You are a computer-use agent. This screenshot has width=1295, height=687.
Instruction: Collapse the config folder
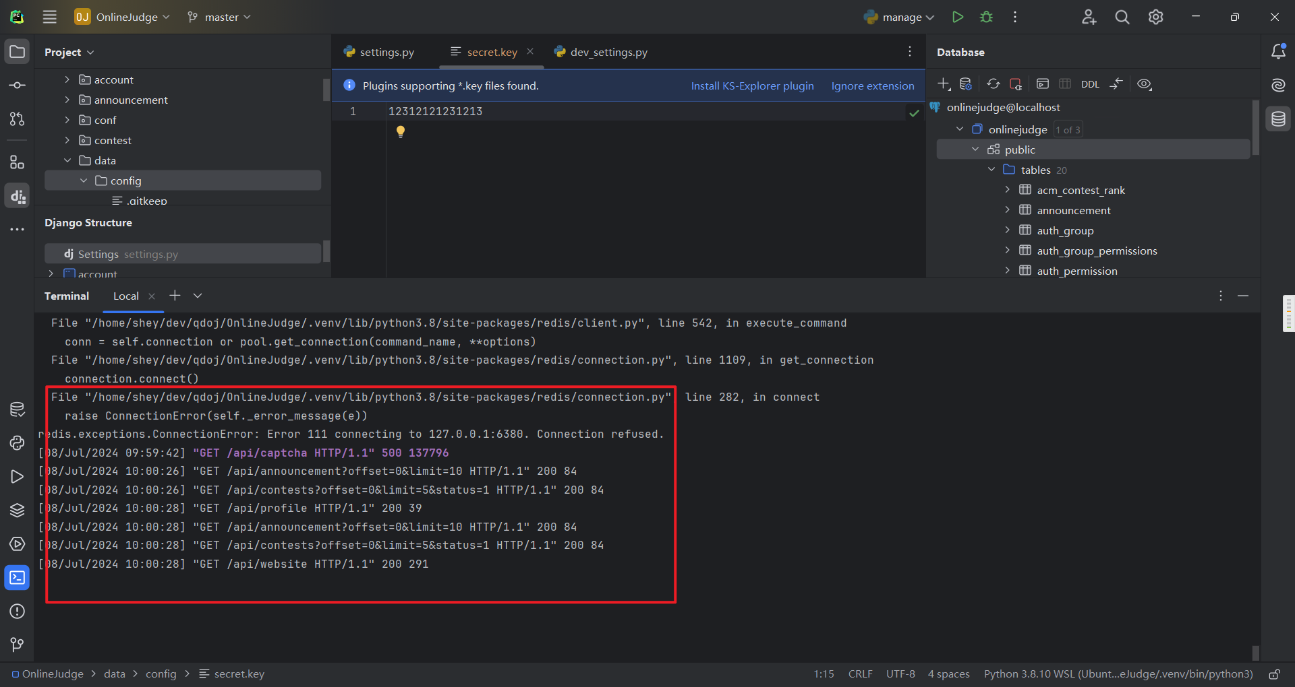(x=83, y=181)
